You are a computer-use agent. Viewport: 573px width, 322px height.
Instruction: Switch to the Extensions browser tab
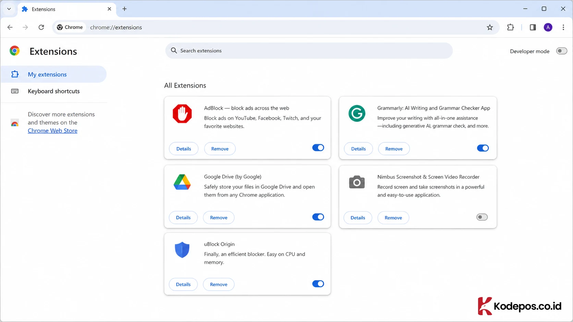(x=66, y=9)
